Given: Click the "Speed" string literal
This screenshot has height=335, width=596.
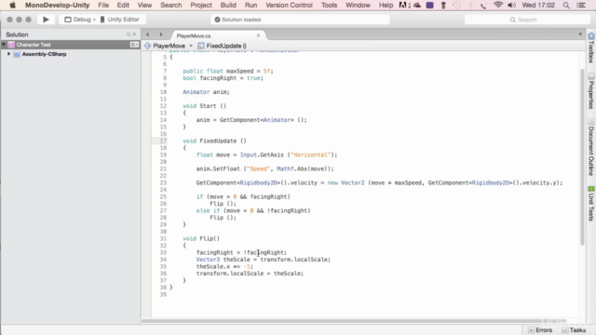Looking at the screenshot, I should pyautogui.click(x=258, y=168).
